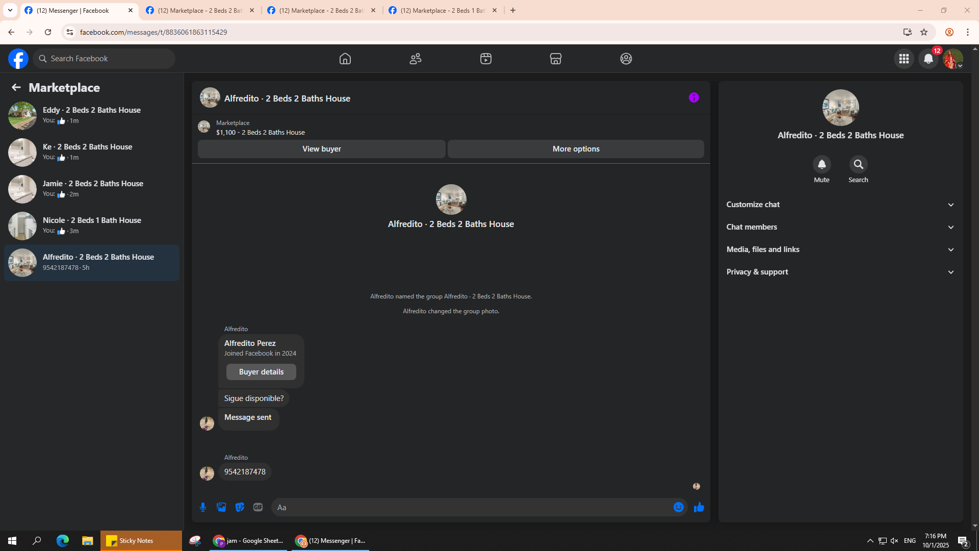Toggle conversation information purple info icon

[x=694, y=97]
